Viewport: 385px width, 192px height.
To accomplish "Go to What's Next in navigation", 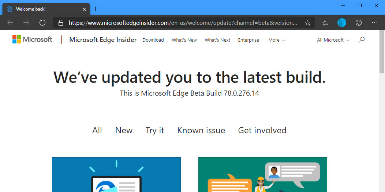I will pos(217,40).
